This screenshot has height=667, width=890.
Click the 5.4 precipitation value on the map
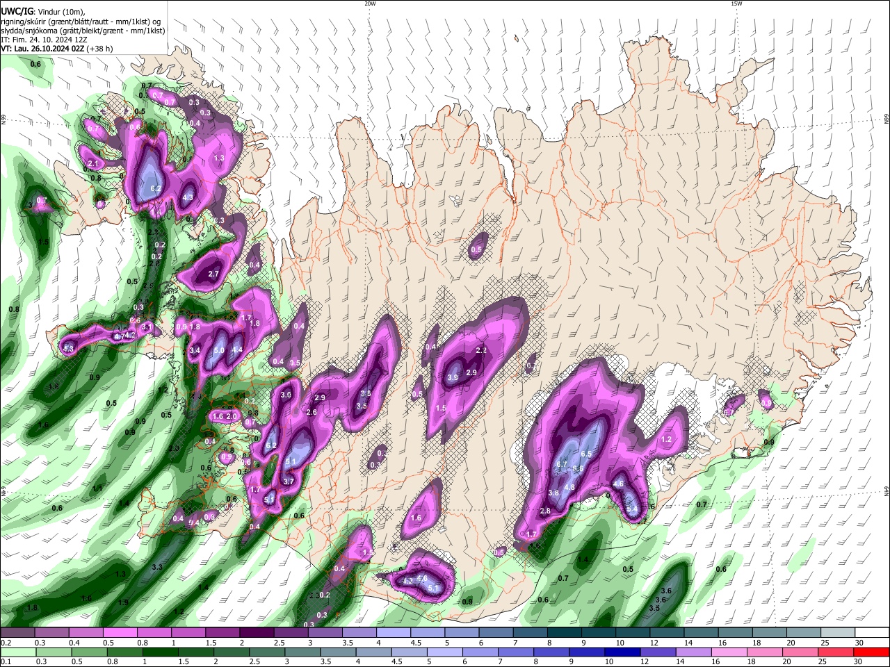click(x=632, y=509)
